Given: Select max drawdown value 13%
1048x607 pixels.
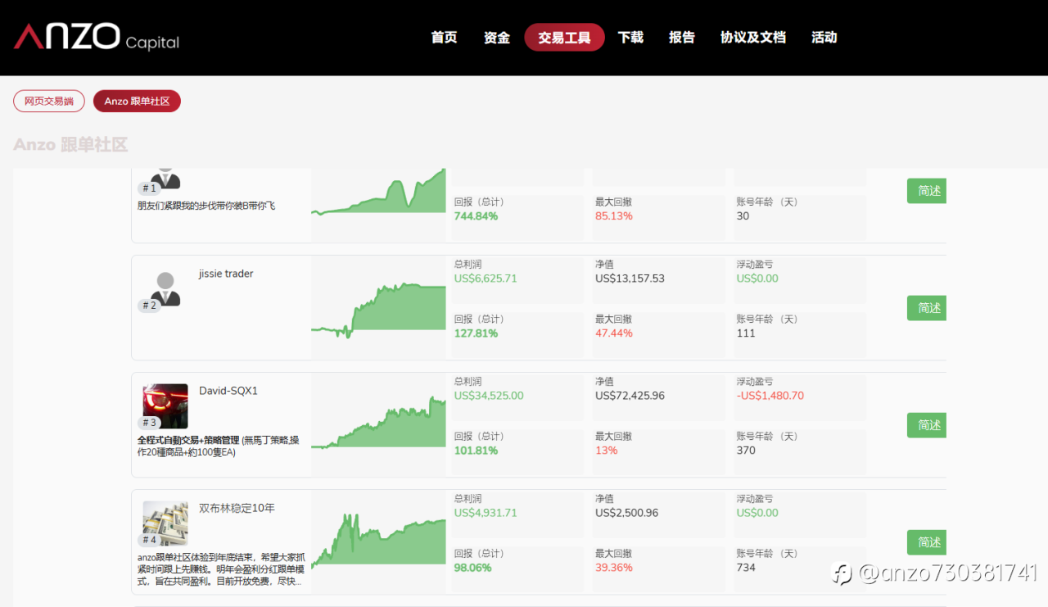Looking at the screenshot, I should [607, 451].
